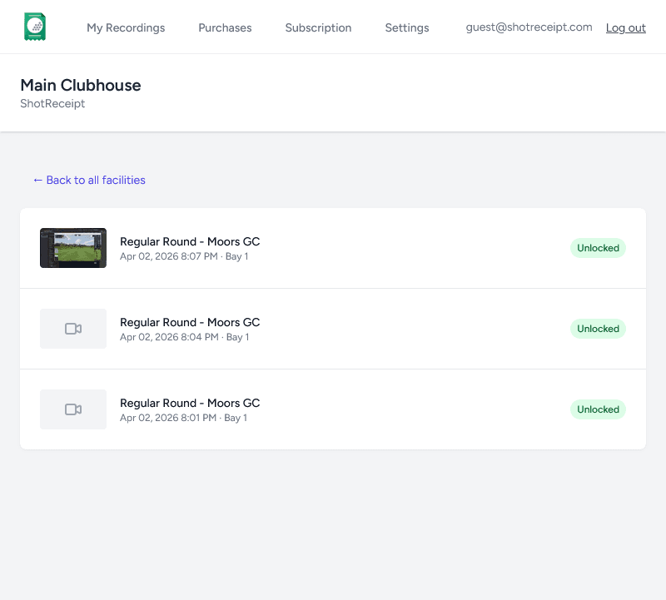Image resolution: width=666 pixels, height=600 pixels.
Task: Click the Main Clubhouse heading
Action: point(80,85)
